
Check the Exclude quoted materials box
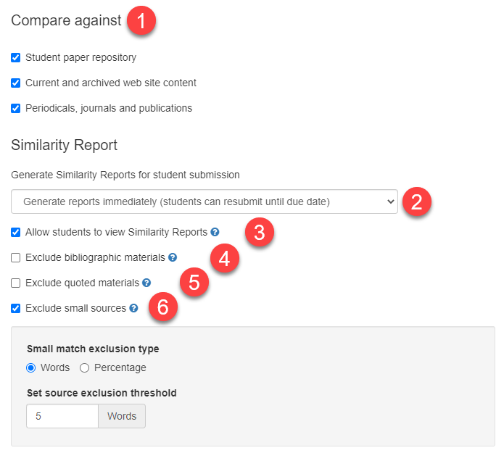coord(16,283)
